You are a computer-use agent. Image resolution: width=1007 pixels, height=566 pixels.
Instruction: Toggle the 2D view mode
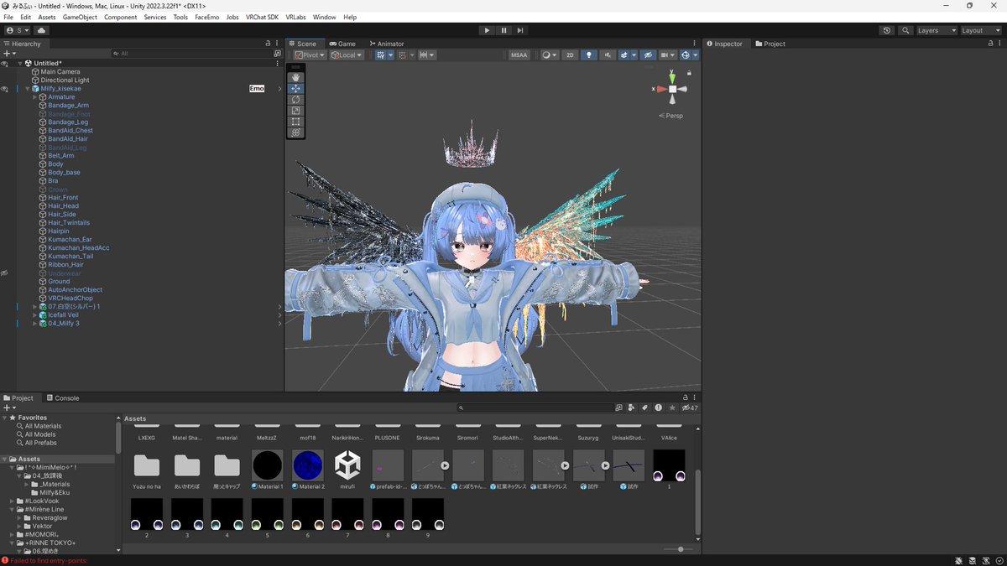pos(570,55)
